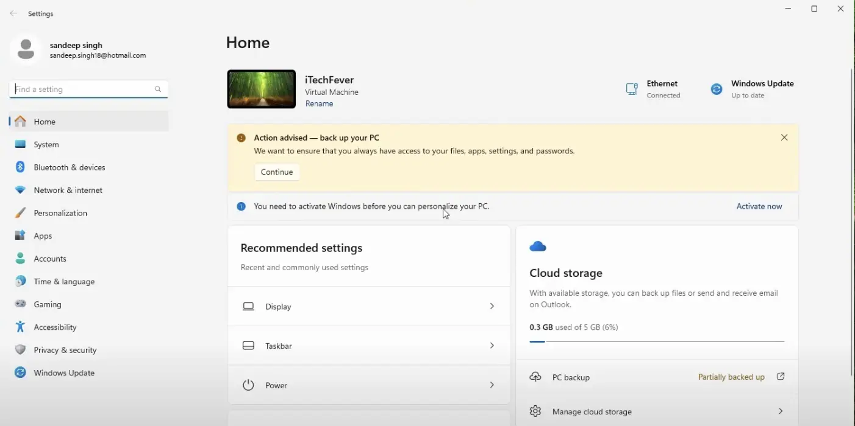Expand the Power setting chevron

coord(492,385)
